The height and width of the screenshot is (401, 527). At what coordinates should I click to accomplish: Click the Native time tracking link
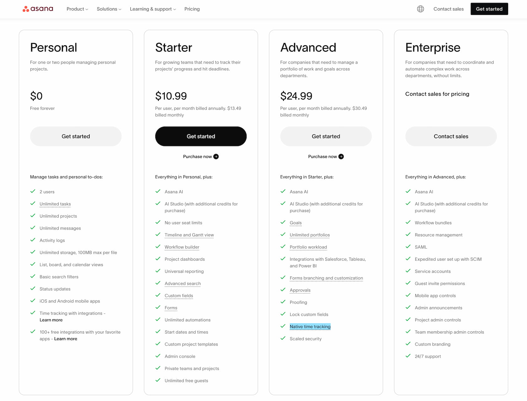(310, 326)
